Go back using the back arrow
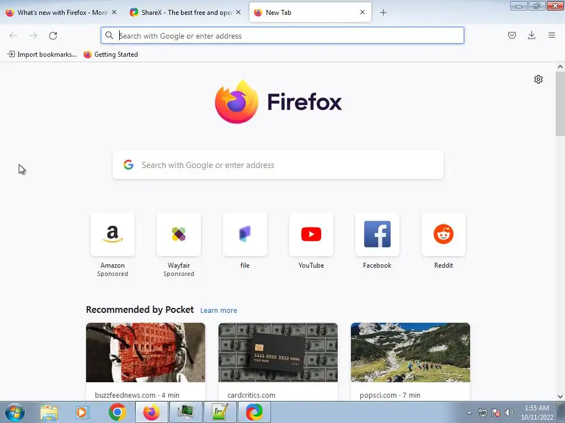The image size is (565, 423). tap(13, 36)
